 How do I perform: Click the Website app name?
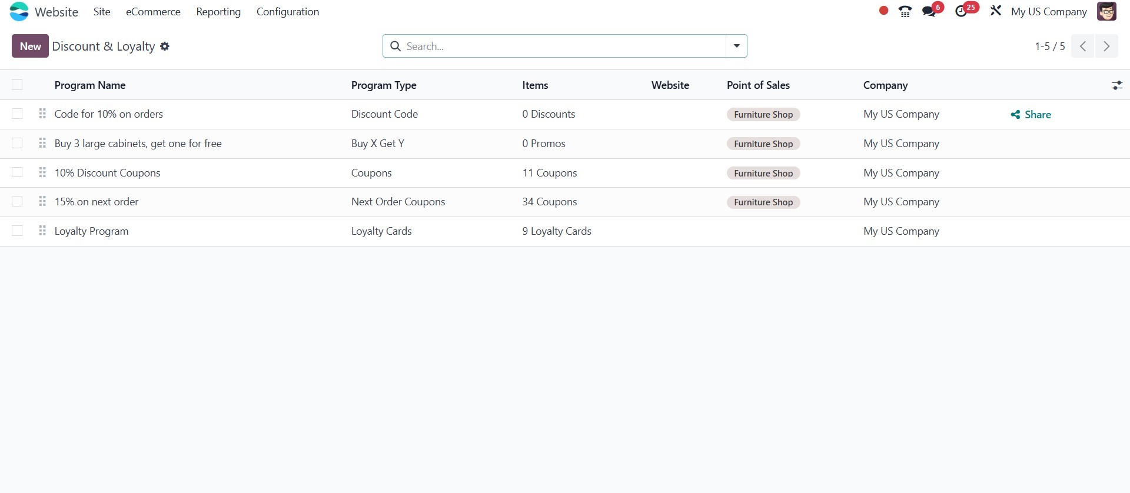point(56,12)
